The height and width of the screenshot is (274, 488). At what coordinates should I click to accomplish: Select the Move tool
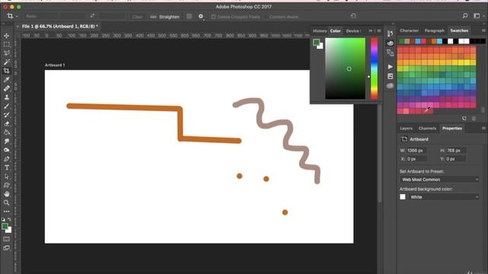[x=7, y=36]
